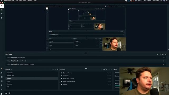
Task: Replay the NinjaNick10 follow alert
Action: (x=164, y=61)
